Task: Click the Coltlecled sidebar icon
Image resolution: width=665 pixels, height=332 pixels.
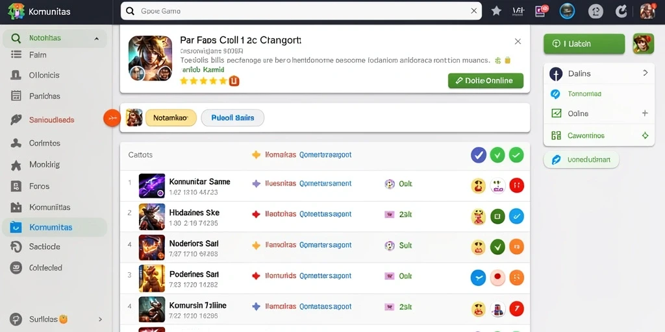Action: 16,268
